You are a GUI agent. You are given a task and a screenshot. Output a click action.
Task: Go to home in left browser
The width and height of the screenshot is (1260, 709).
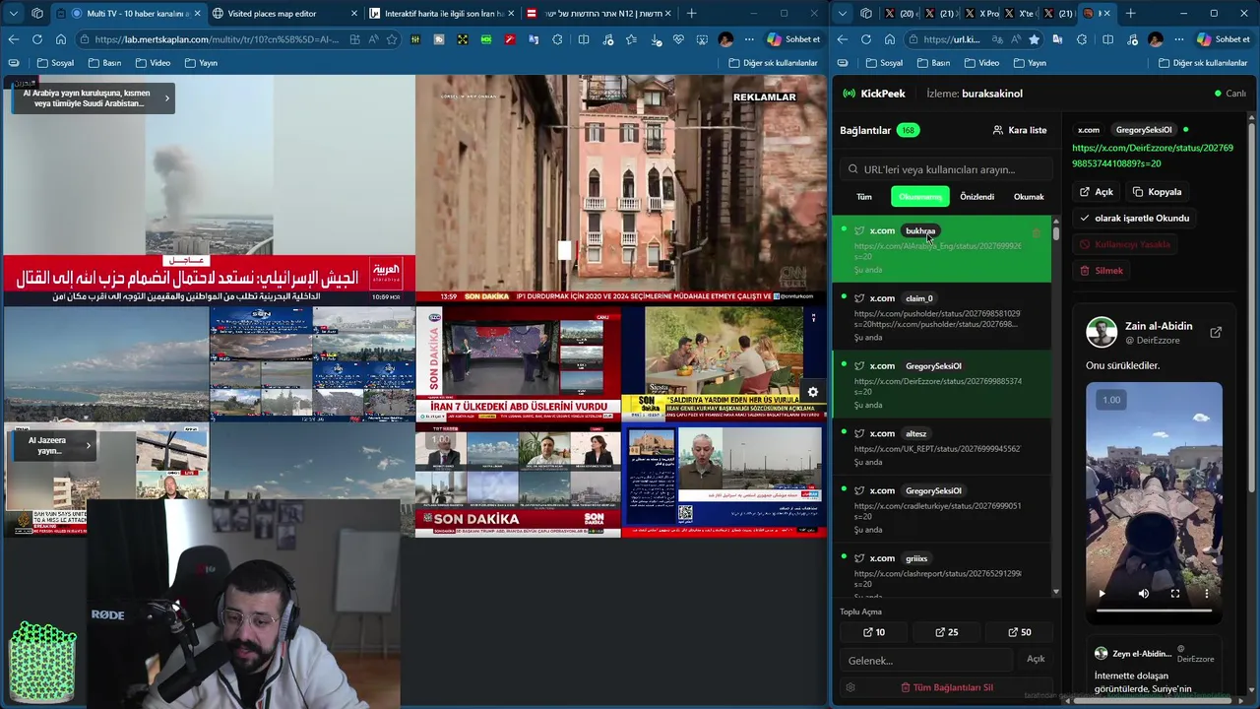pyautogui.click(x=61, y=39)
